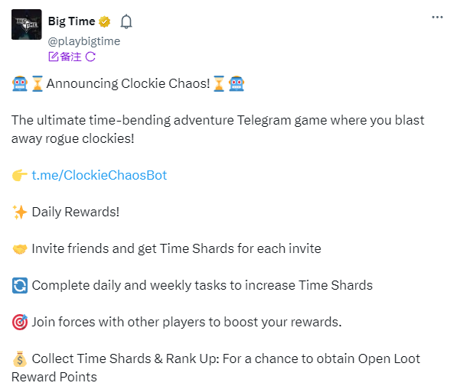The height and width of the screenshot is (386, 454).
Task: Click the hourglass emoji after Chaos!
Action: coord(219,84)
